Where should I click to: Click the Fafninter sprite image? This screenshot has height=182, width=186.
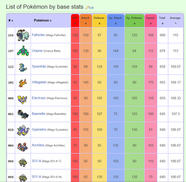(23, 35)
